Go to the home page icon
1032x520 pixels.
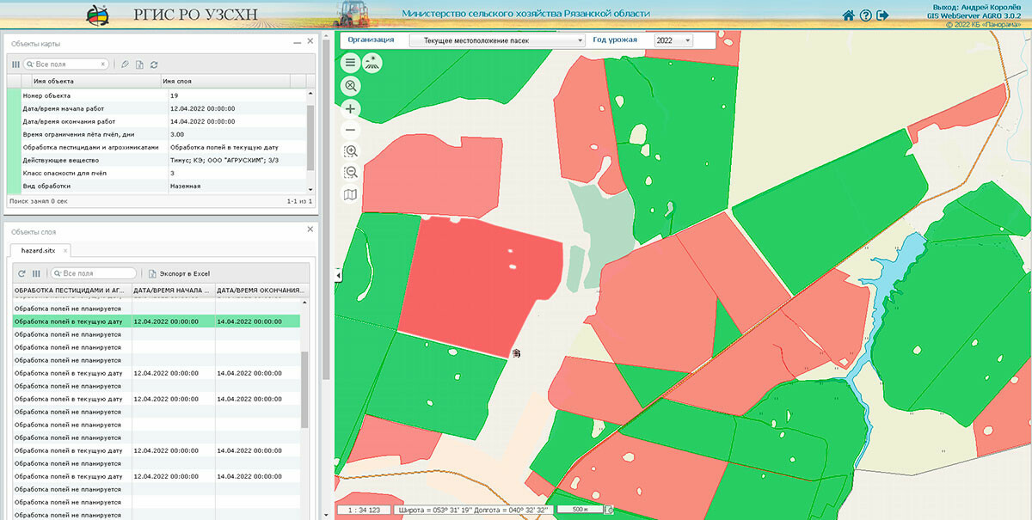[848, 15]
